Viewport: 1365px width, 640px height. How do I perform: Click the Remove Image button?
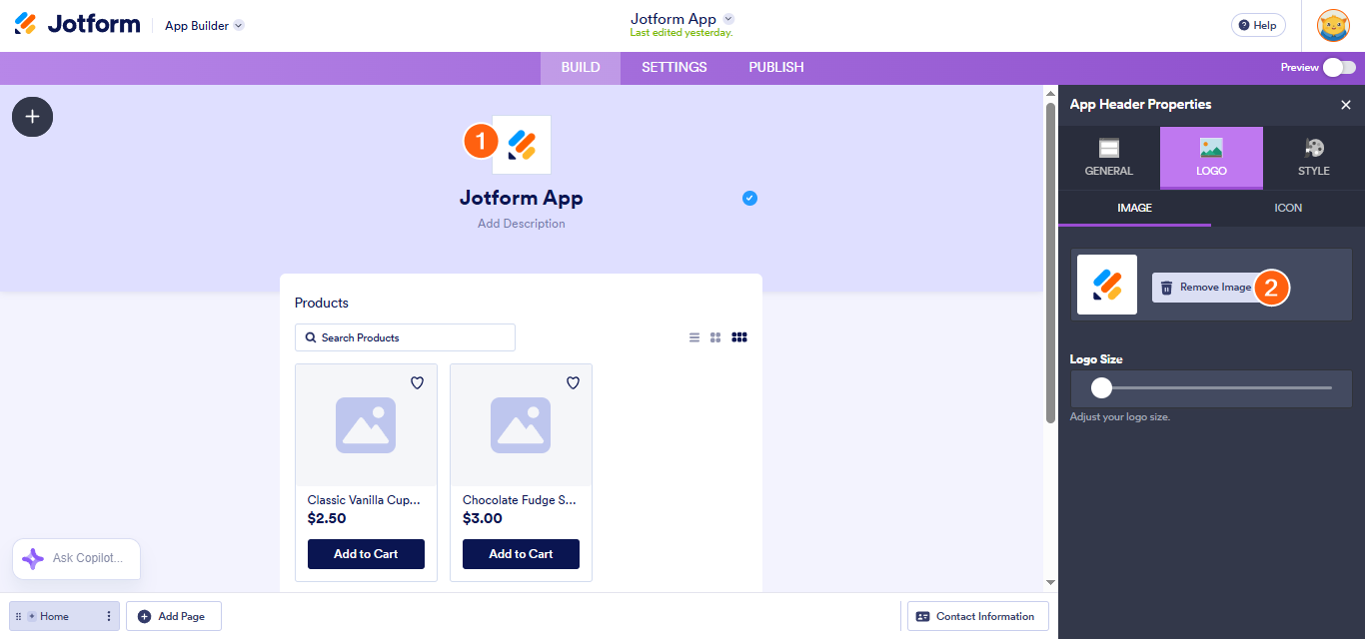(1206, 288)
